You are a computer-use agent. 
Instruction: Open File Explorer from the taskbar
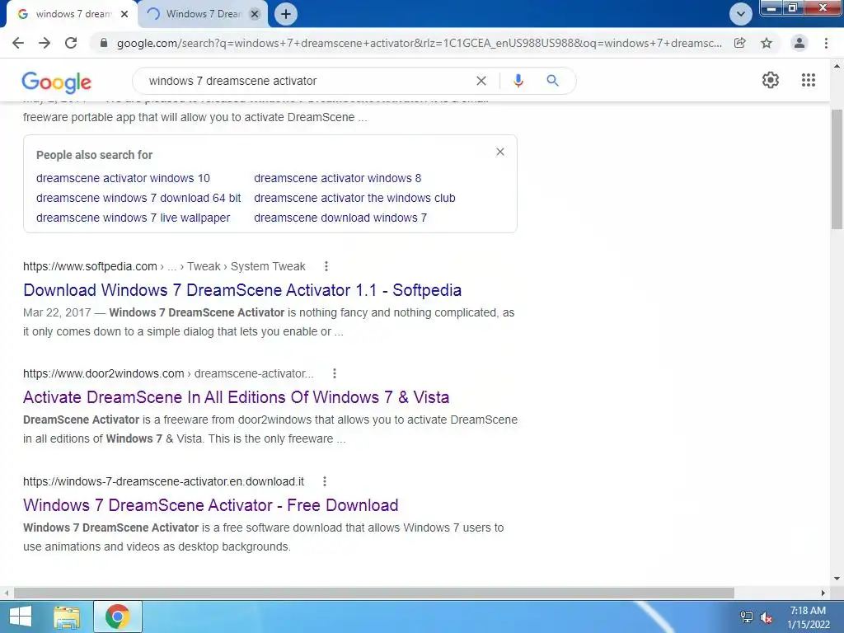click(x=67, y=617)
